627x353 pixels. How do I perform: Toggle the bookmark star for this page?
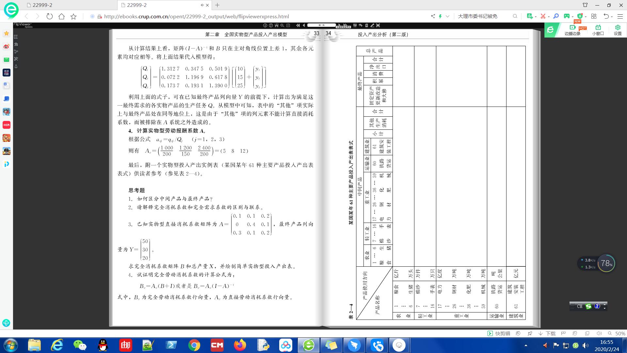tap(73, 16)
